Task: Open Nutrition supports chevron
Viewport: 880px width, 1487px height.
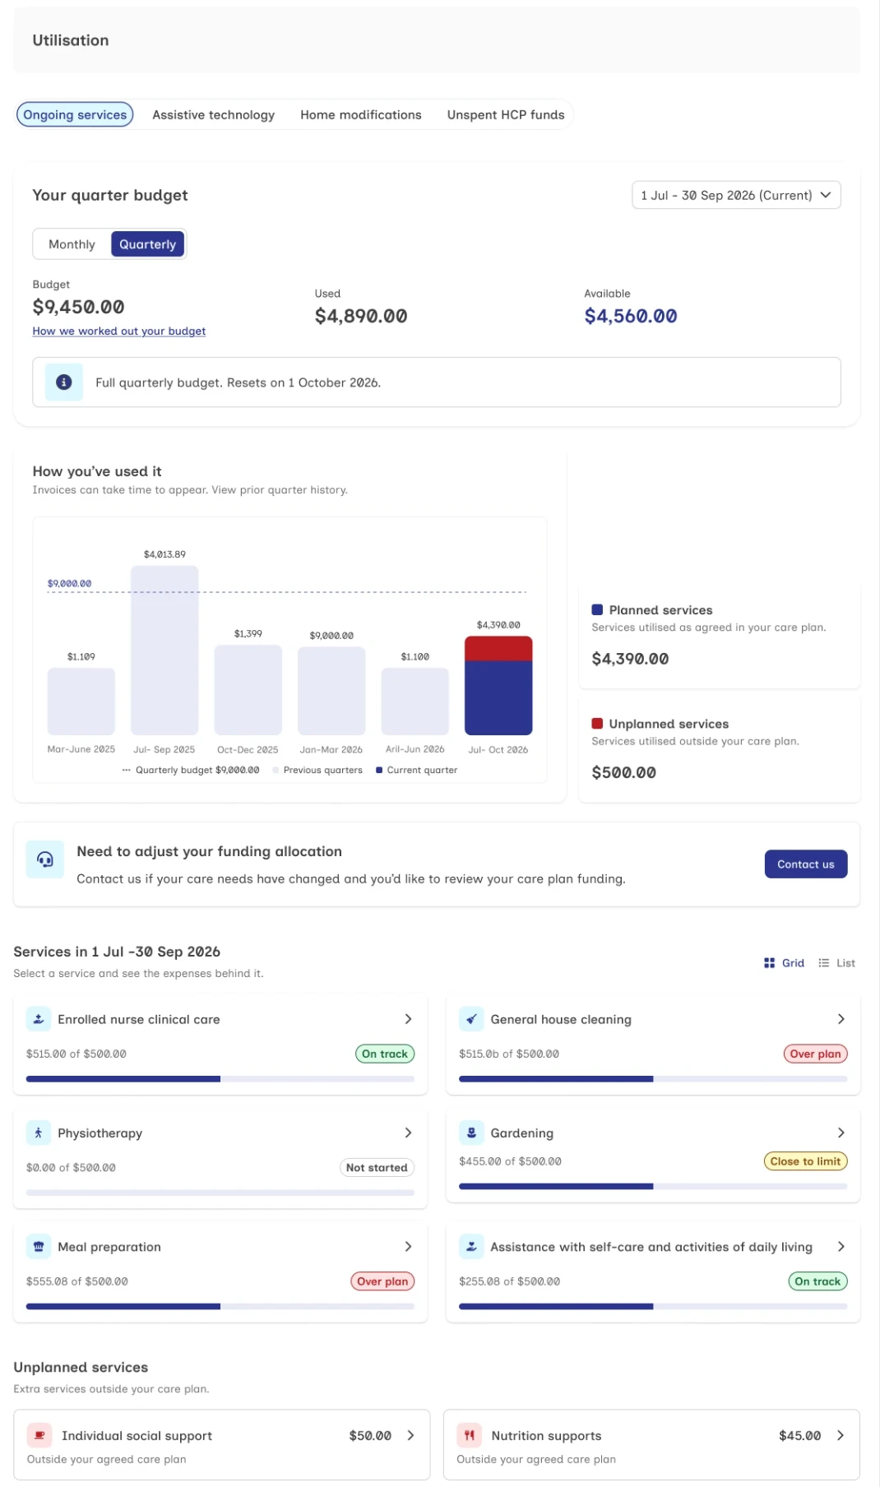Action: point(841,1435)
